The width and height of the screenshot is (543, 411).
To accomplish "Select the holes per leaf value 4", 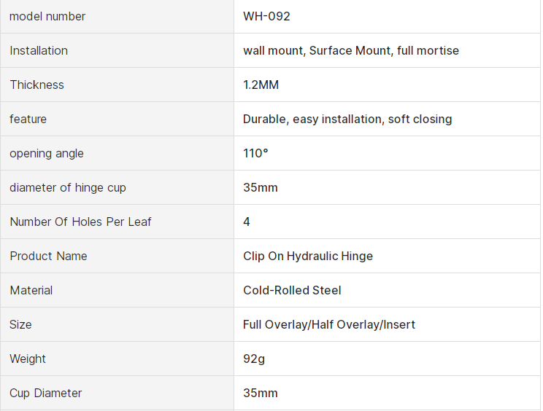I will coord(247,222).
